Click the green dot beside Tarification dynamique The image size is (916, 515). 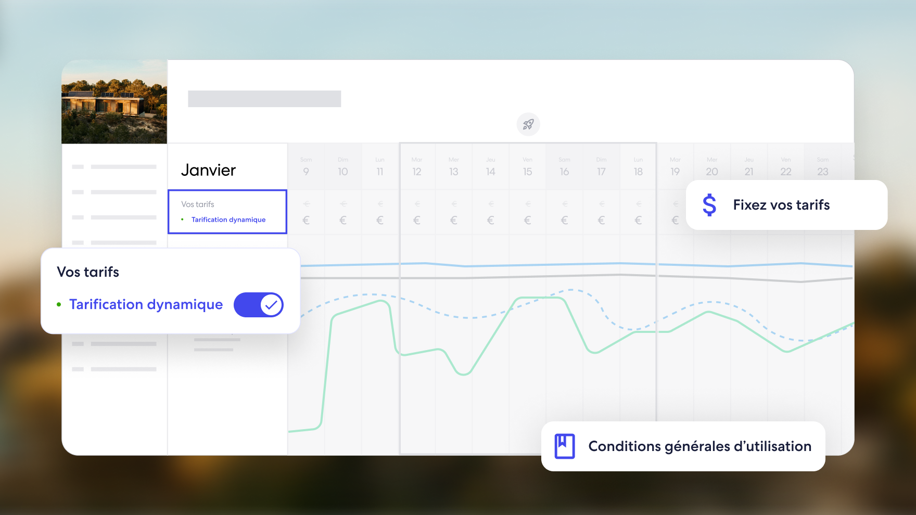(x=59, y=304)
